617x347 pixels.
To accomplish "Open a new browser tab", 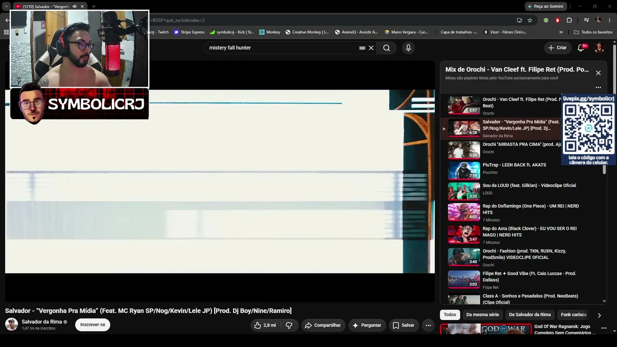I will click(94, 6).
